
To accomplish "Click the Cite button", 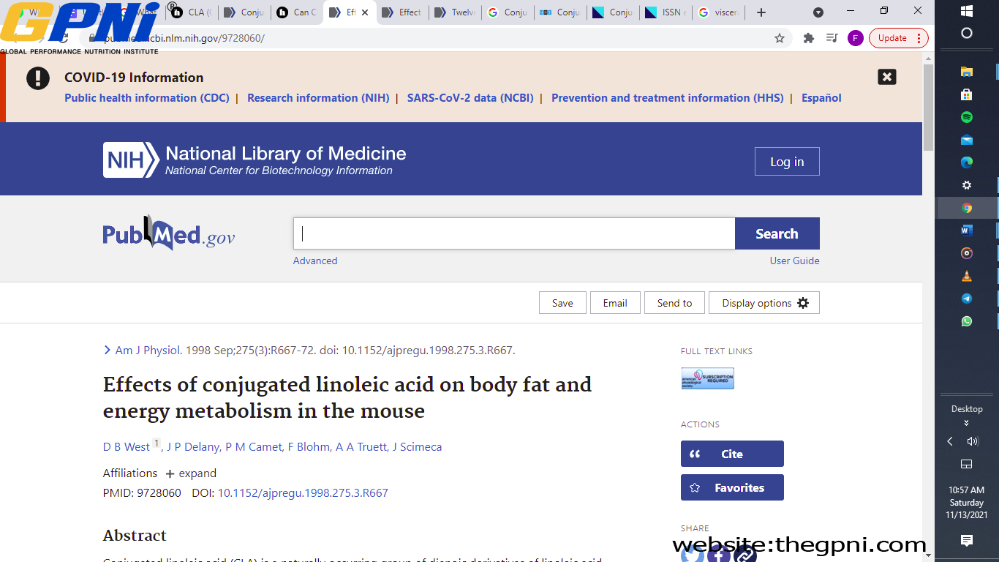I will click(x=732, y=454).
